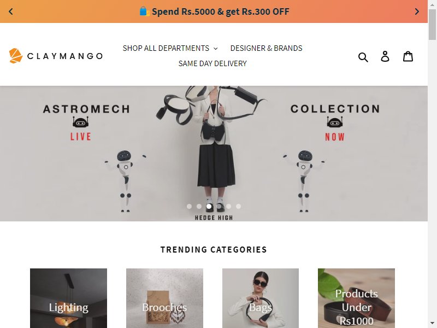Image resolution: width=437 pixels, height=328 pixels.
Task: Open Same Day Delivery page
Action: click(x=212, y=63)
